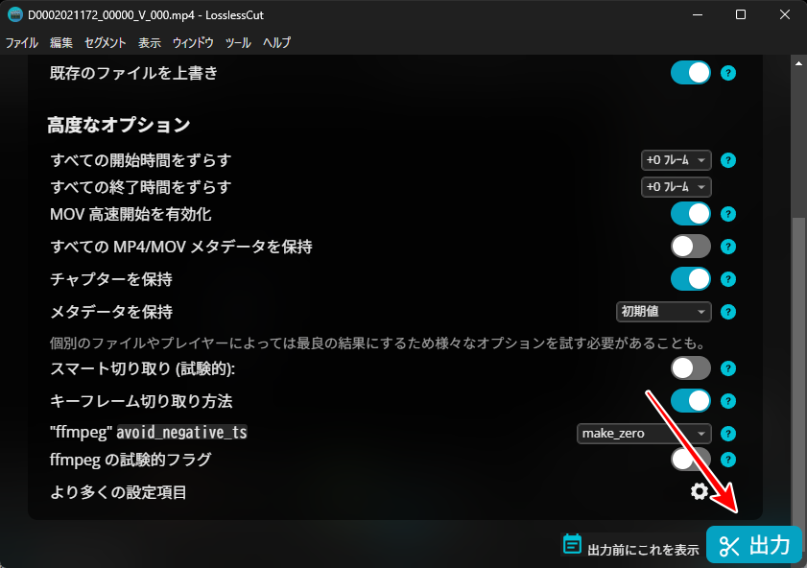Open the セグメント menu
Screen dimensions: 807x568
105,43
